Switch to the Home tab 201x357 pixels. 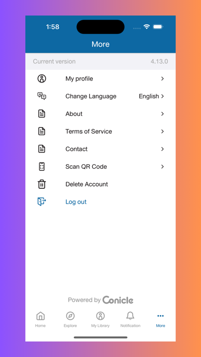[x=41, y=320]
